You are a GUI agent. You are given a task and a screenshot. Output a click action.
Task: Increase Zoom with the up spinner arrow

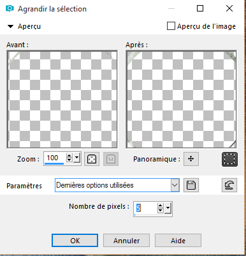(69, 156)
